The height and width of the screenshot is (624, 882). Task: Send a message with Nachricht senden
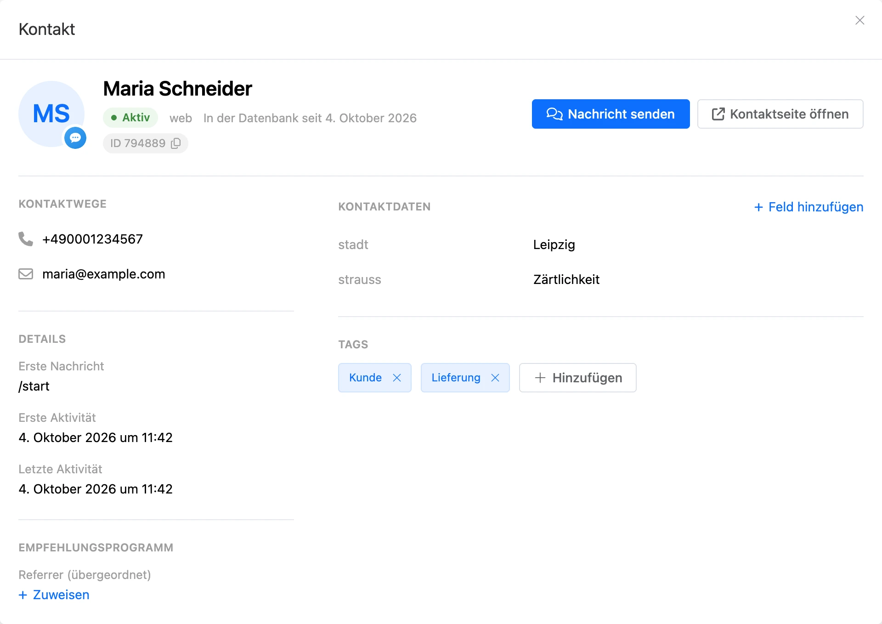(611, 114)
